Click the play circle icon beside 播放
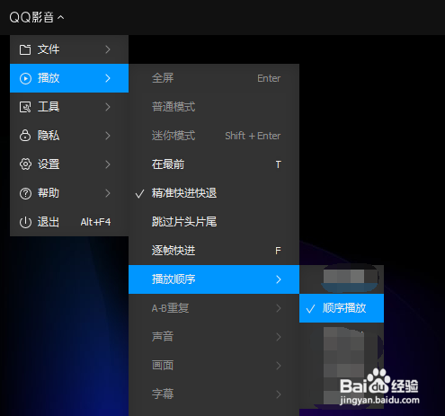The height and width of the screenshot is (416, 445). coord(25,78)
